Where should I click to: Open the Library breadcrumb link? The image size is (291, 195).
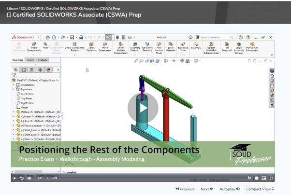click(13, 8)
